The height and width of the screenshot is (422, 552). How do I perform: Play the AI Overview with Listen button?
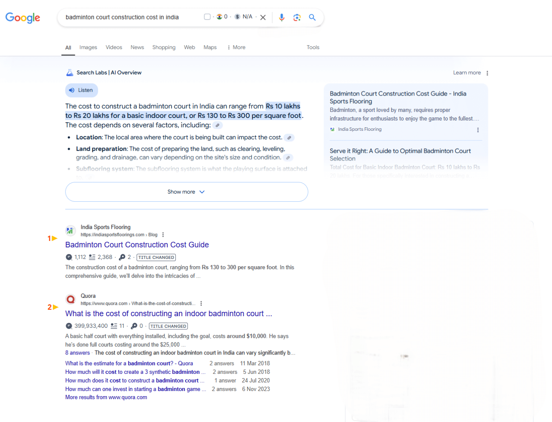82,90
